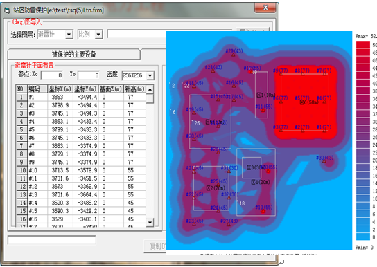377x267 pixels.
Task: Click rod marker #23(45) triangle
Action: coord(194,225)
